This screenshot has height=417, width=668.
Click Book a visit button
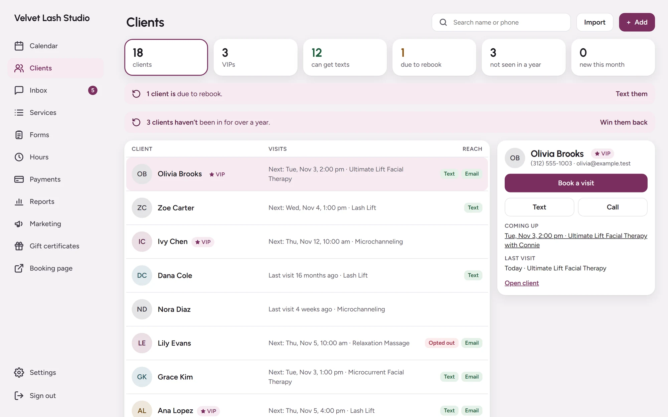(576, 183)
